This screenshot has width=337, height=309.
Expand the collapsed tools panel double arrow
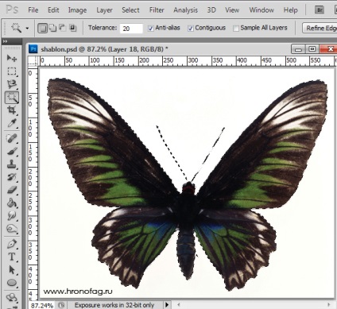[5, 41]
